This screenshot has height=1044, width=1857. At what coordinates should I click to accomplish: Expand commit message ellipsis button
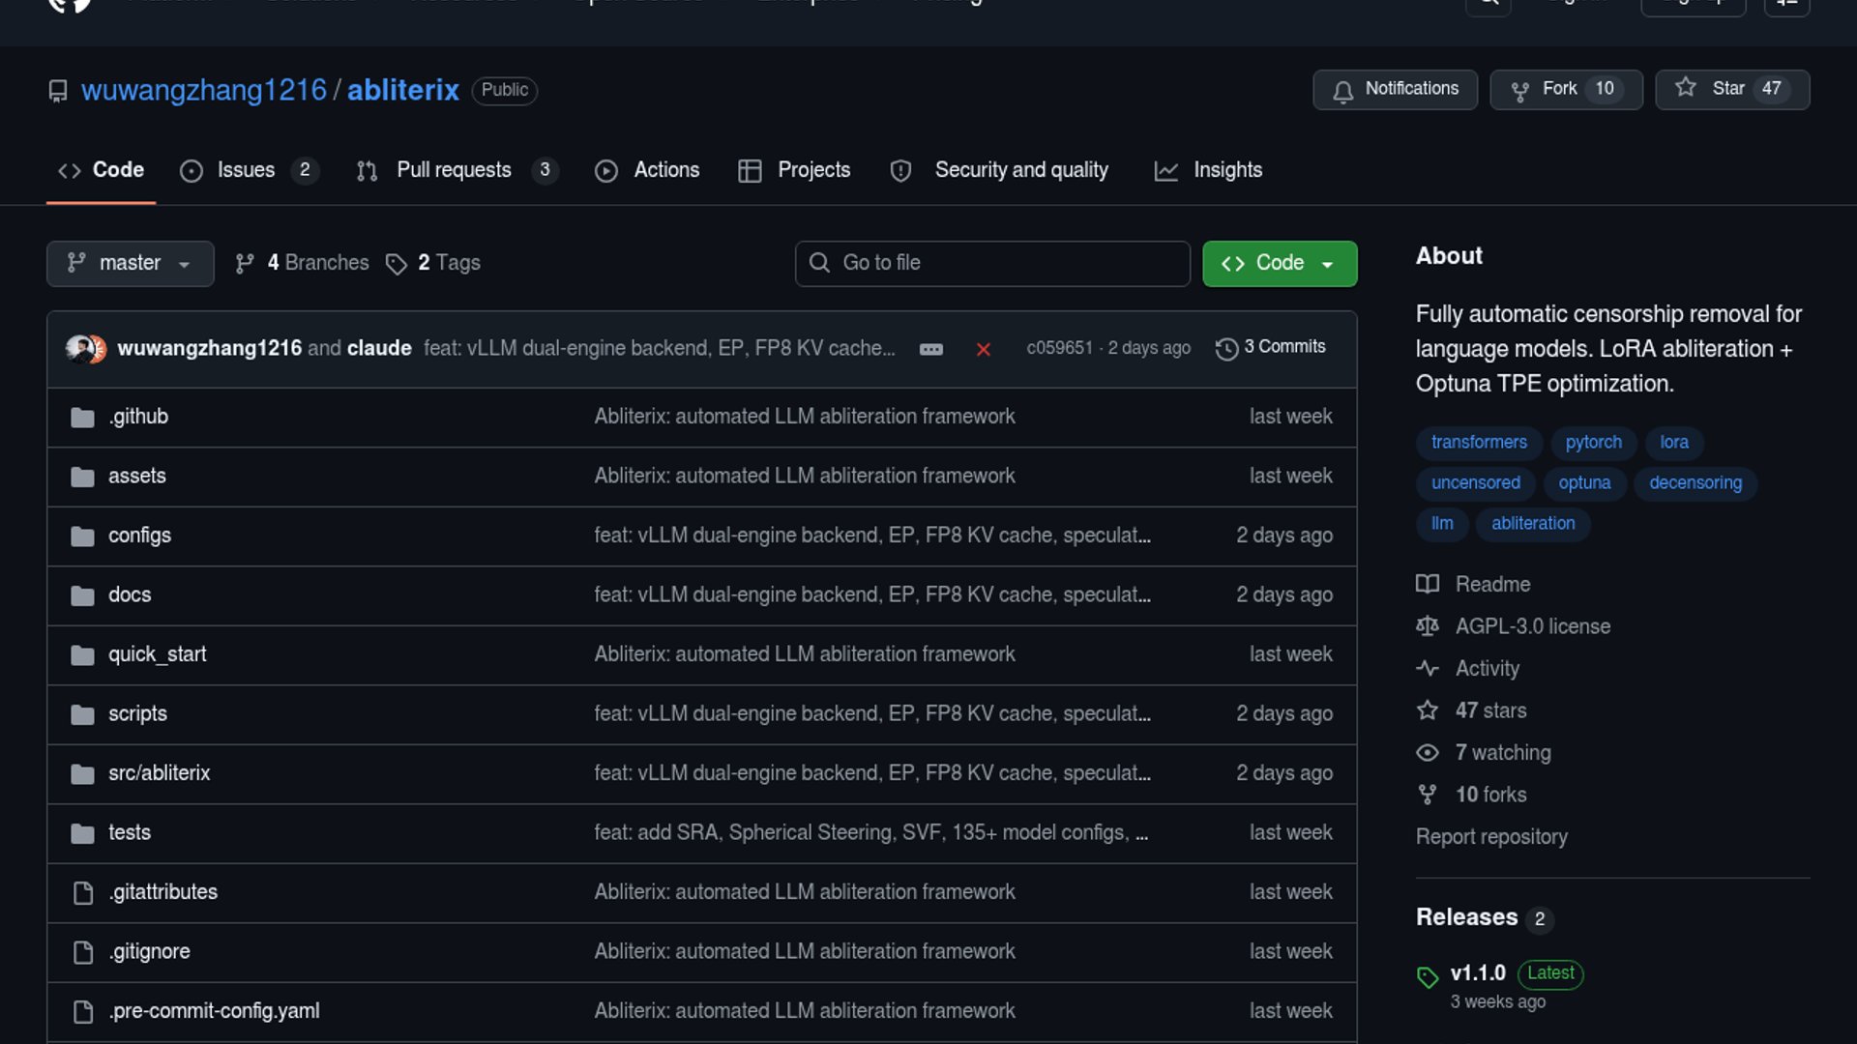(x=930, y=349)
